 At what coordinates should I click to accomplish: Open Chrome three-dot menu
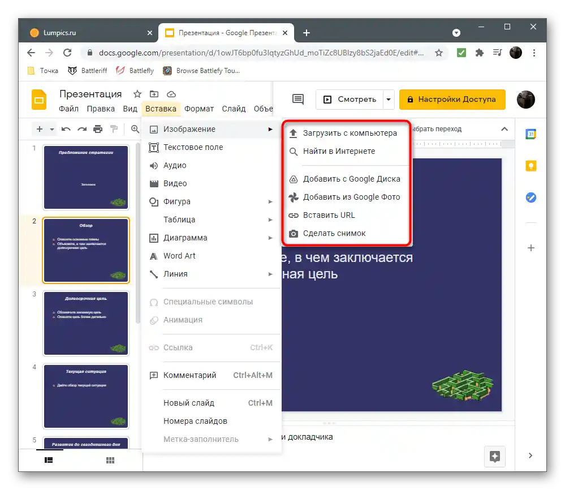tap(534, 53)
